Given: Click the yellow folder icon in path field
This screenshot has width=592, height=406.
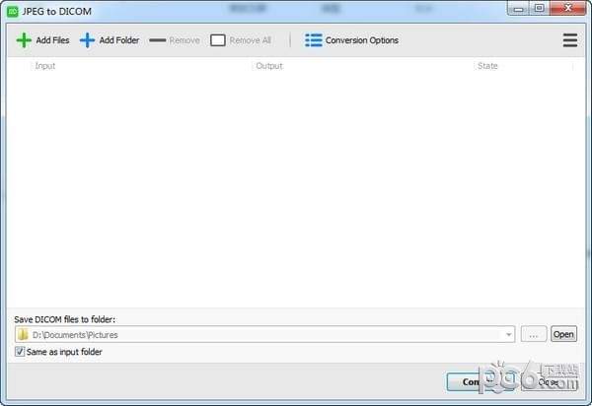Looking at the screenshot, I should coord(24,334).
